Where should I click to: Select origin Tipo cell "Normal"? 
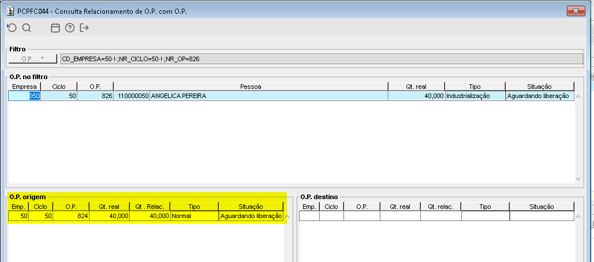(x=195, y=216)
